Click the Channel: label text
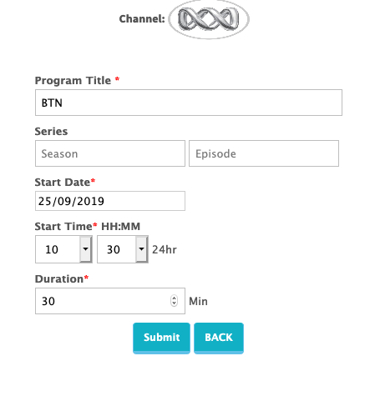 [x=142, y=19]
